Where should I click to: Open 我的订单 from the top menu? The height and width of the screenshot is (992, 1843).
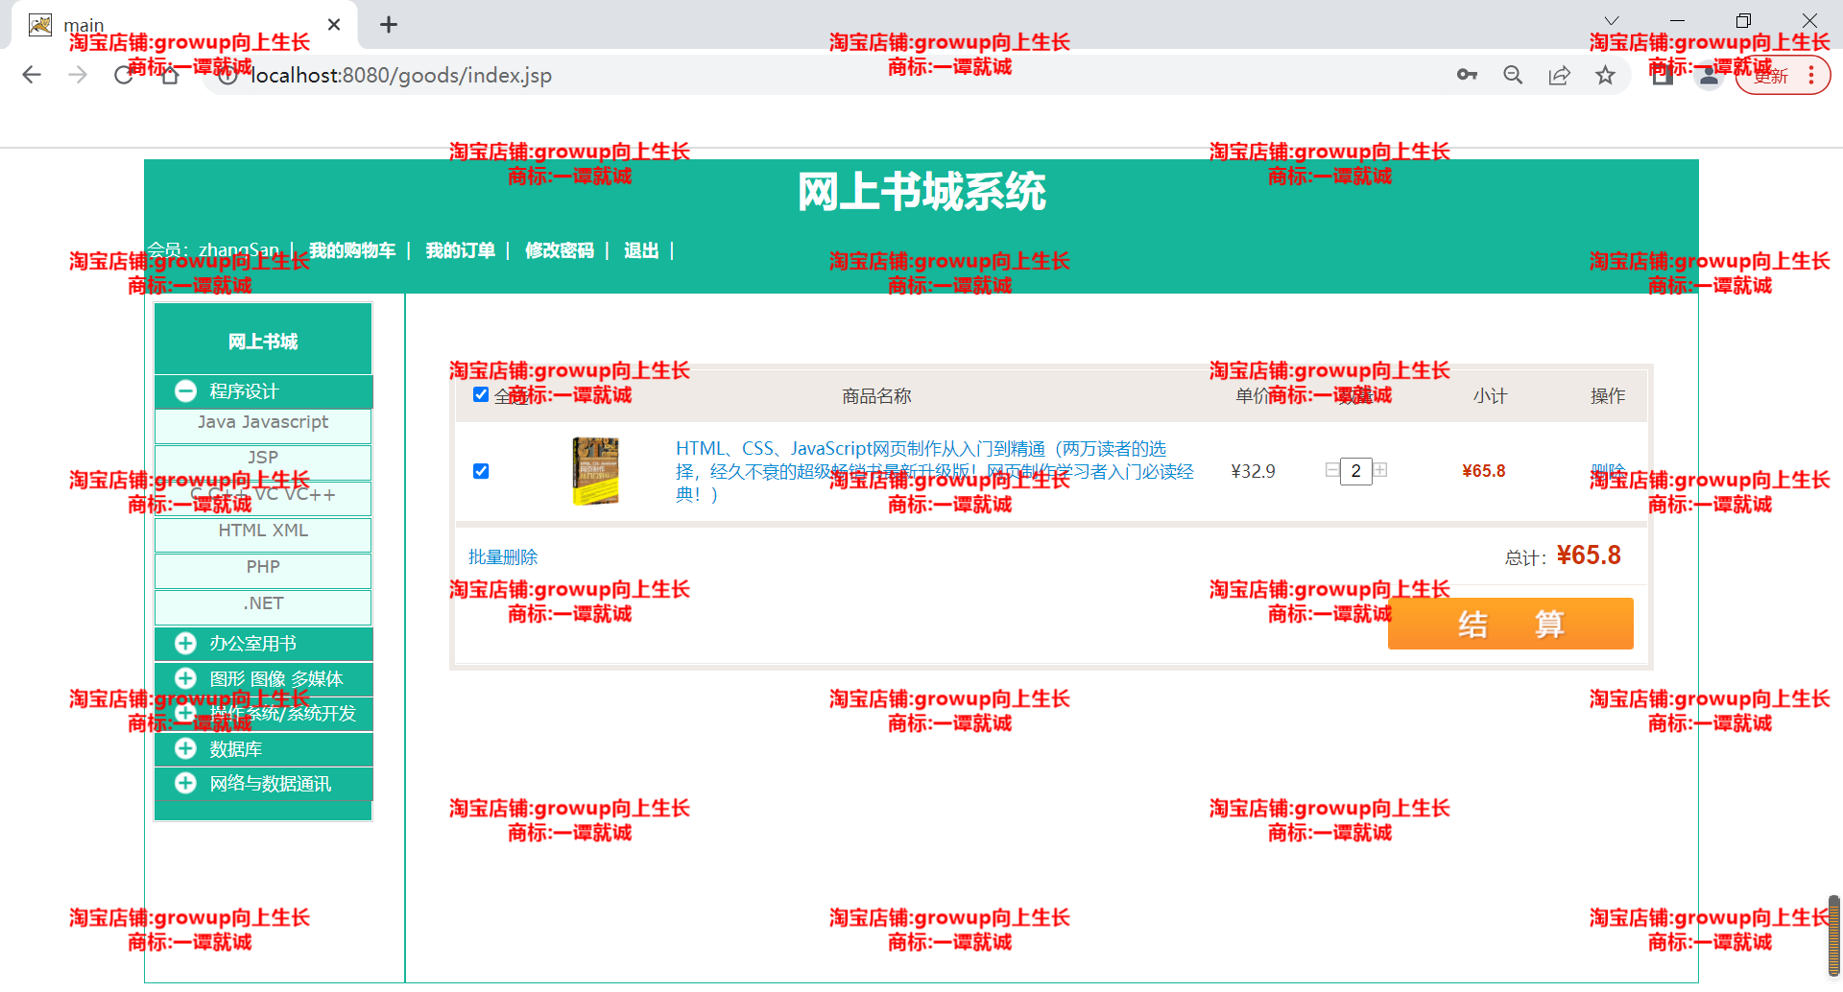click(460, 250)
